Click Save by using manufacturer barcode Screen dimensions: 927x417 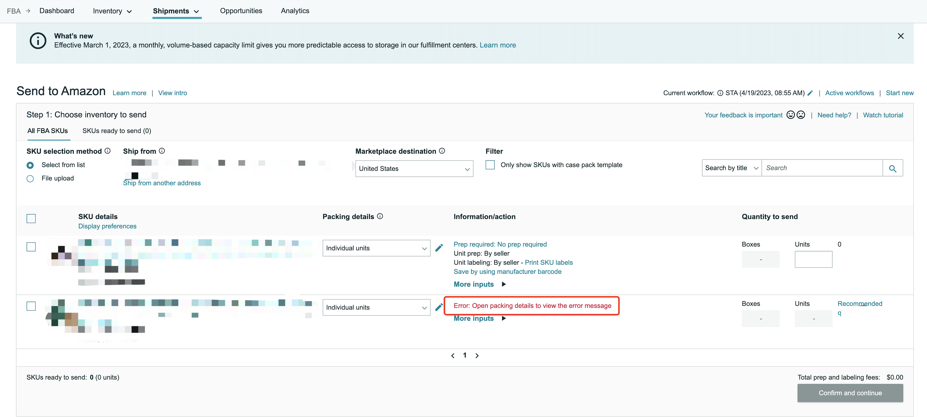click(507, 272)
